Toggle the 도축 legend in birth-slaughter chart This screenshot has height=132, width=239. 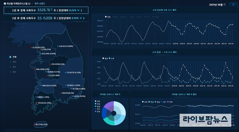[x=111, y=58]
